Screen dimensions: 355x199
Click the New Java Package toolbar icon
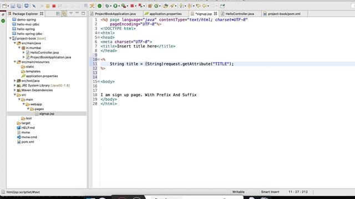click(x=150, y=6)
